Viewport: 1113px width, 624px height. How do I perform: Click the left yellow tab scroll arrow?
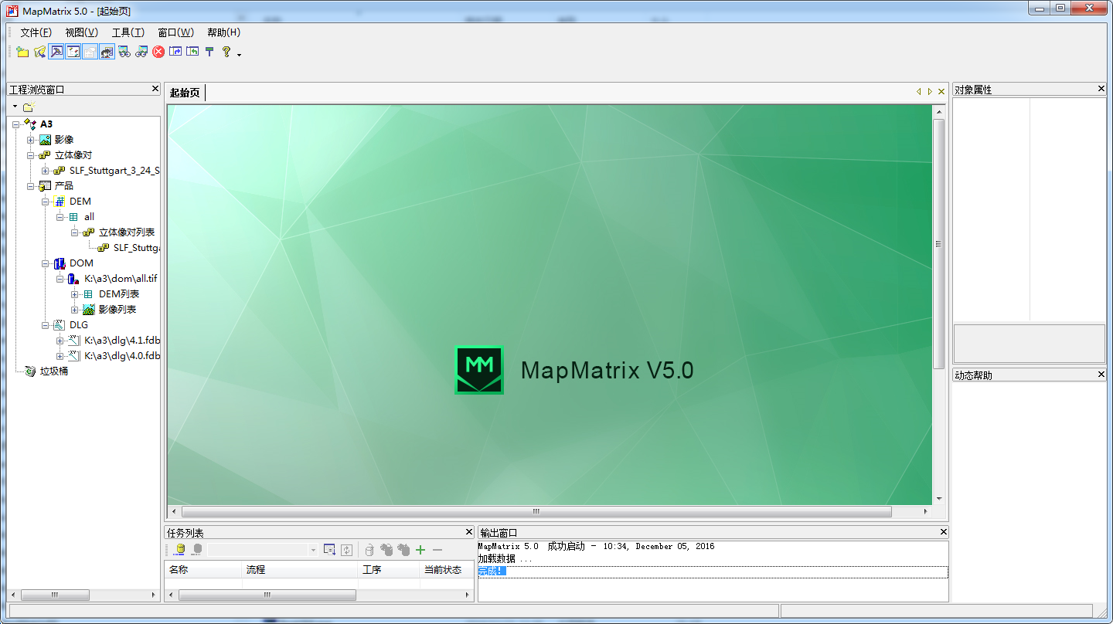pyautogui.click(x=918, y=91)
